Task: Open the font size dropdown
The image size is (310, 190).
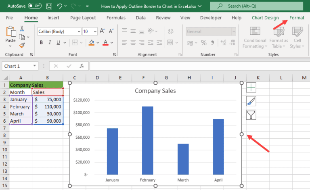Action: 94,31
